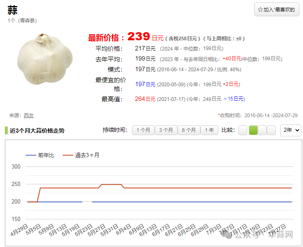303x247 pixels.
Task: Click the 4月29日 x-axis date label
Action: 20,230
